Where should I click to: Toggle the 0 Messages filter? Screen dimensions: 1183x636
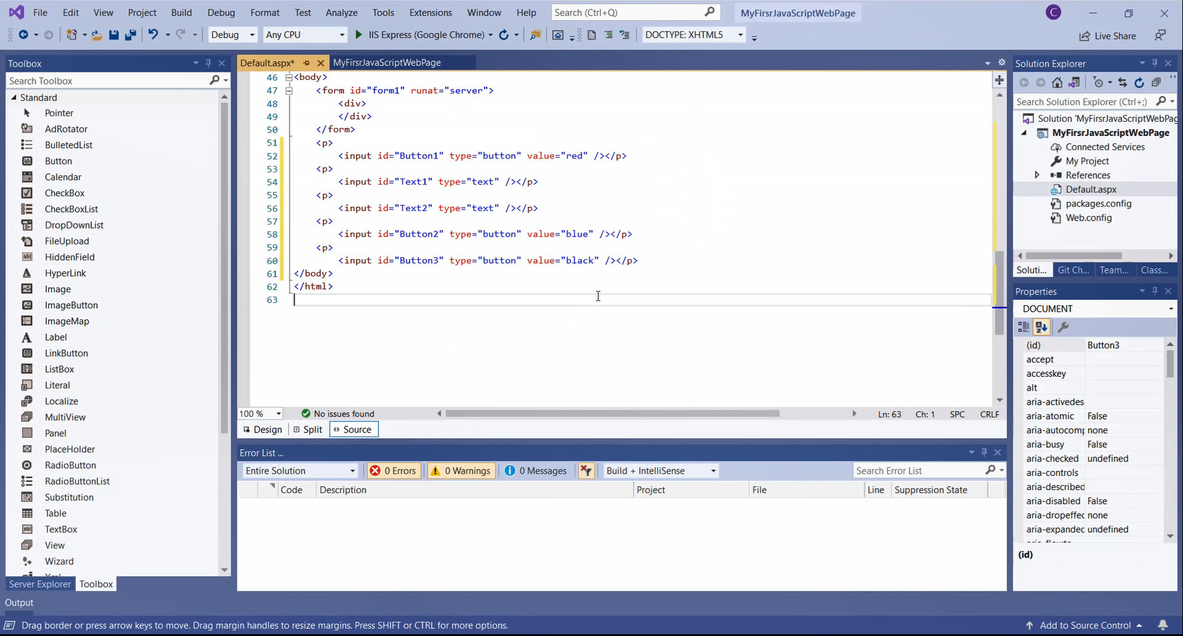pos(536,471)
